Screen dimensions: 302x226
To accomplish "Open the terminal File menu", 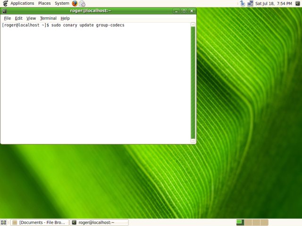I will 8,18.
